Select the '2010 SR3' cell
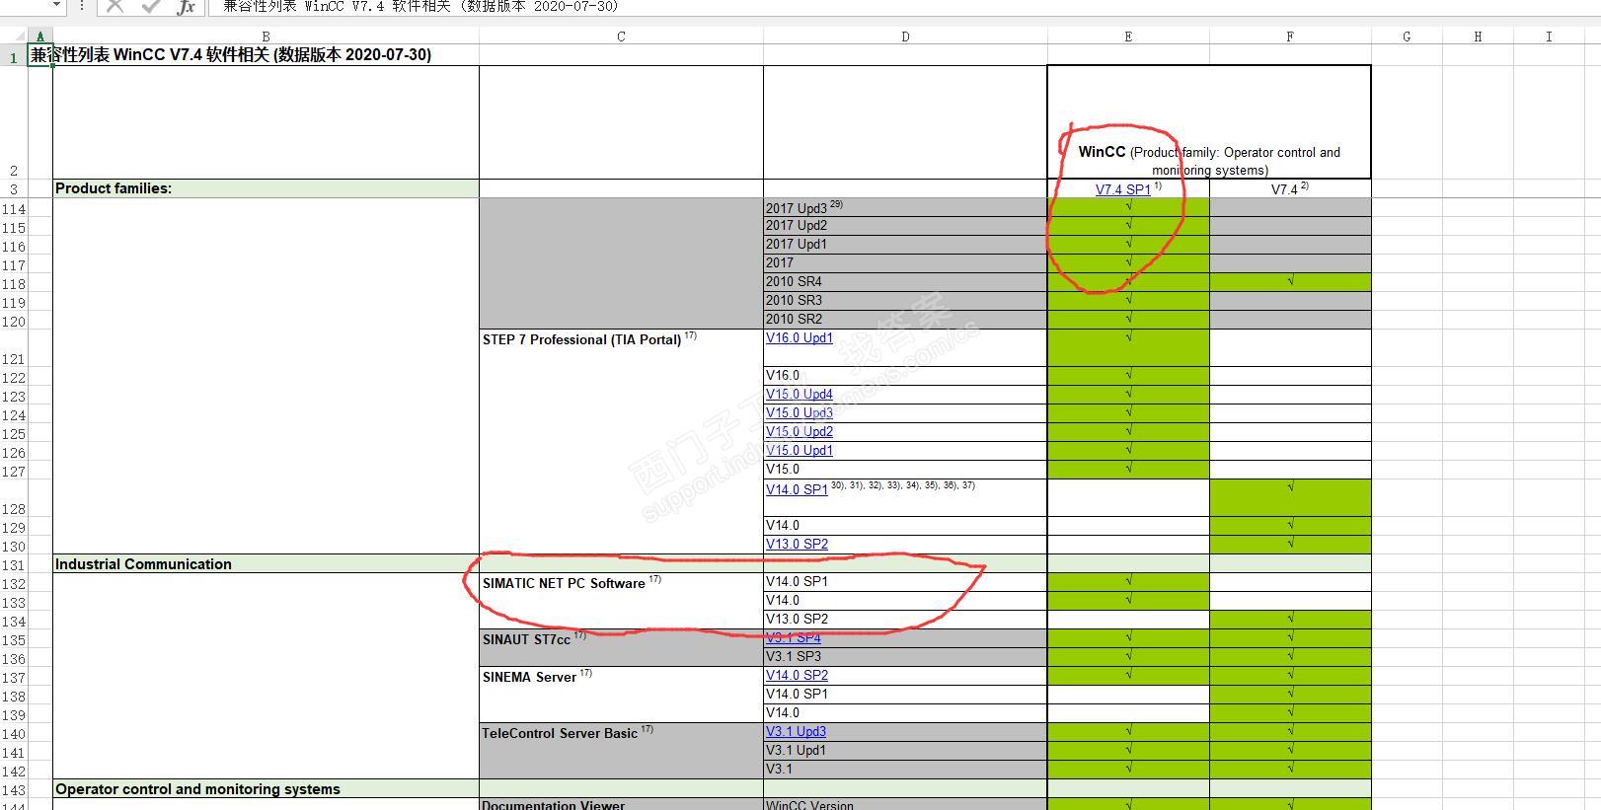 [x=905, y=301]
